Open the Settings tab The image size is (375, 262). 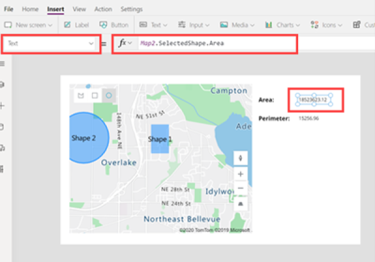(131, 9)
